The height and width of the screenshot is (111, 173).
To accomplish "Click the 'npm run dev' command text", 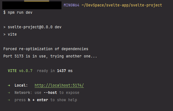I will tap(20, 12).
